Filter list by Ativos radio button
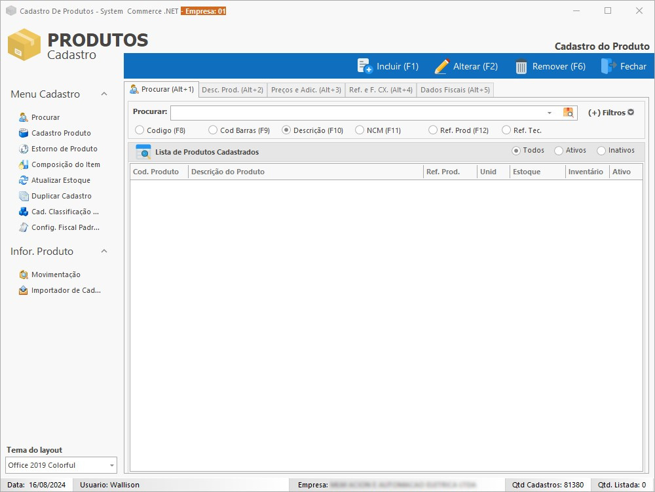 click(x=559, y=151)
